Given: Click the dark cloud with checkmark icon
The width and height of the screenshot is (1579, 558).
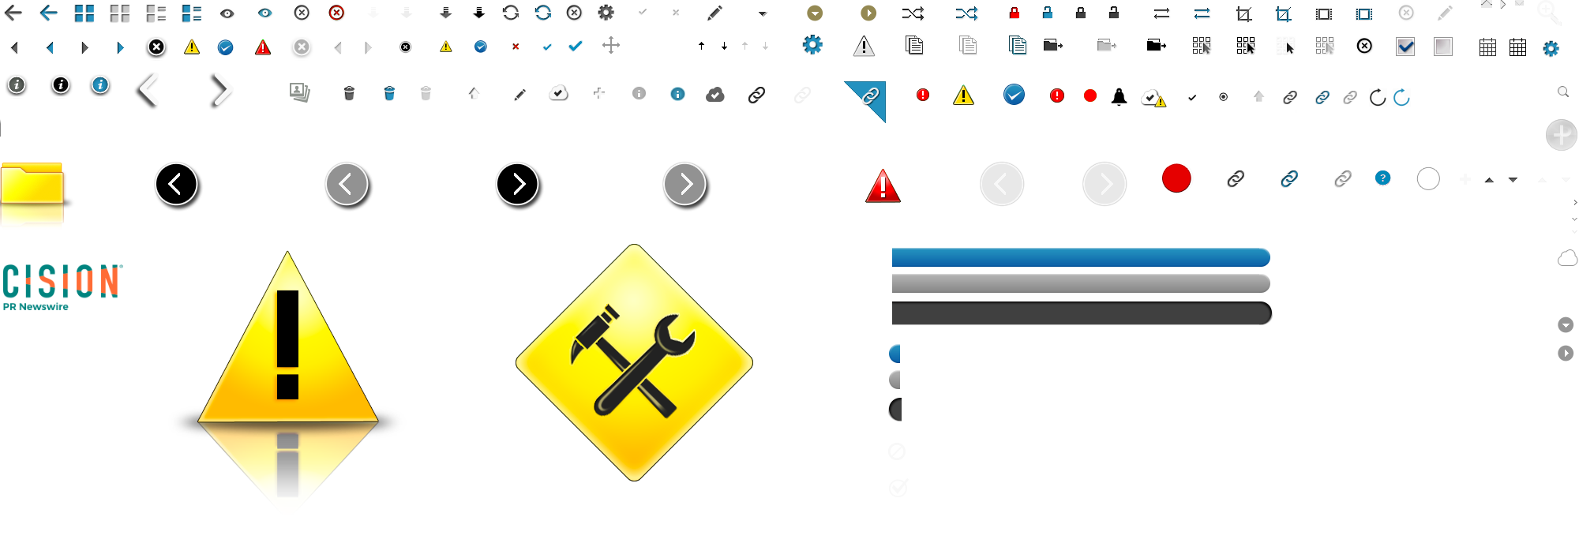Looking at the screenshot, I should tap(715, 95).
